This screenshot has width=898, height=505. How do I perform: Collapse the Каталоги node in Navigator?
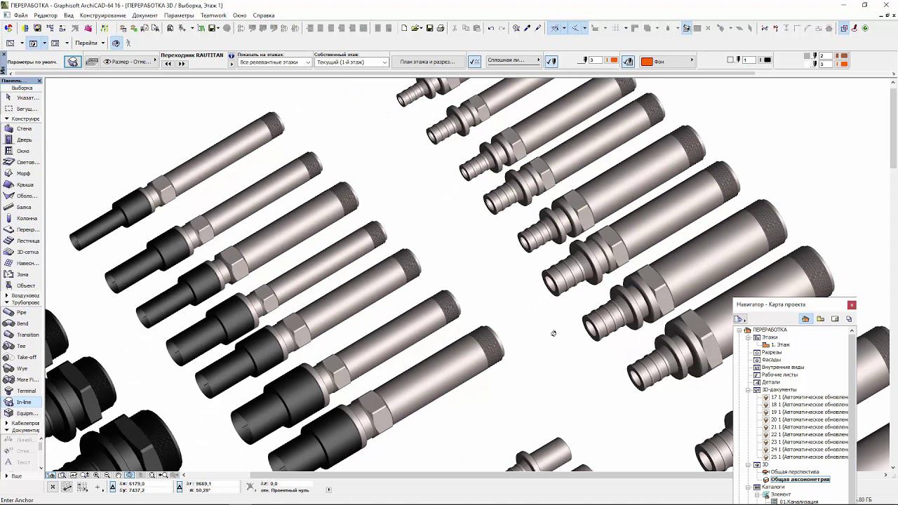(x=748, y=487)
